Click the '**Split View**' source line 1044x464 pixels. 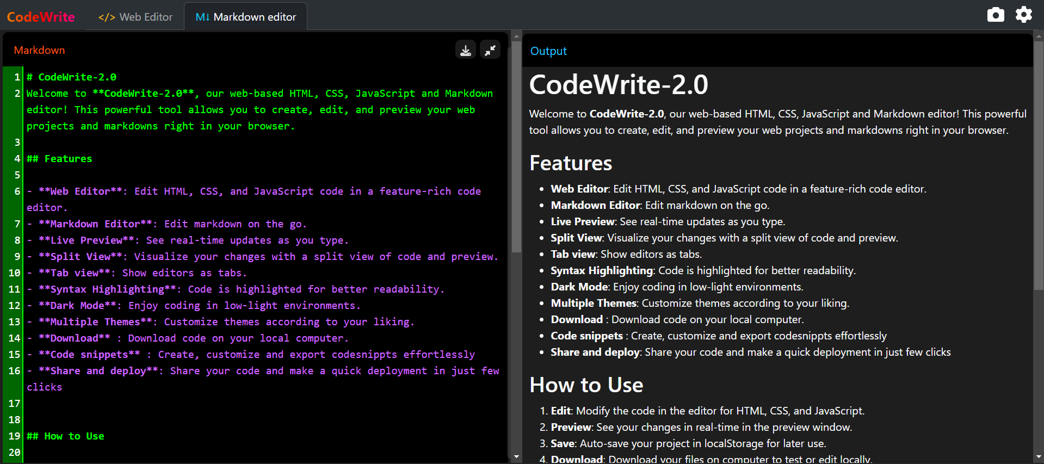[x=263, y=257]
